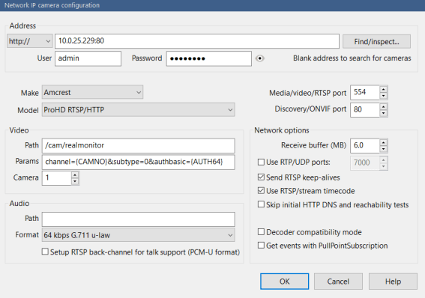This screenshot has width=425, height=298.
Task: Open Help for camera configuration
Action: [393, 282]
